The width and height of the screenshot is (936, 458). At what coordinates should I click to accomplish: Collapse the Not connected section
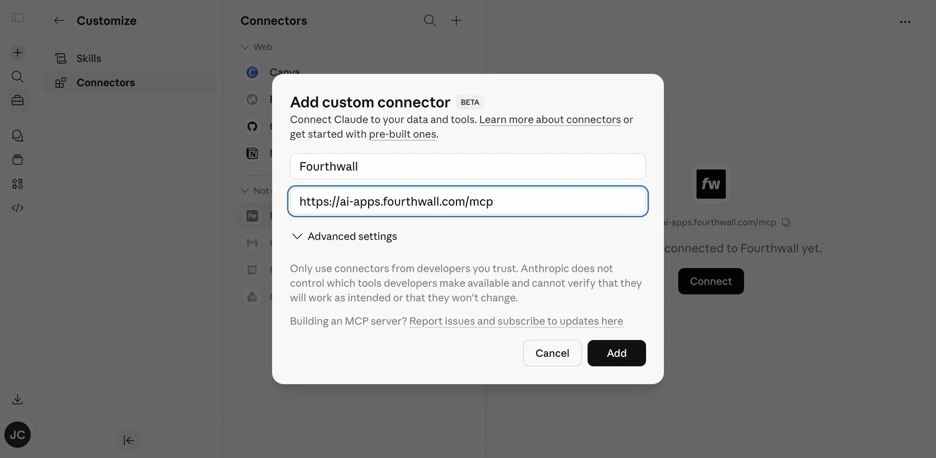point(244,191)
